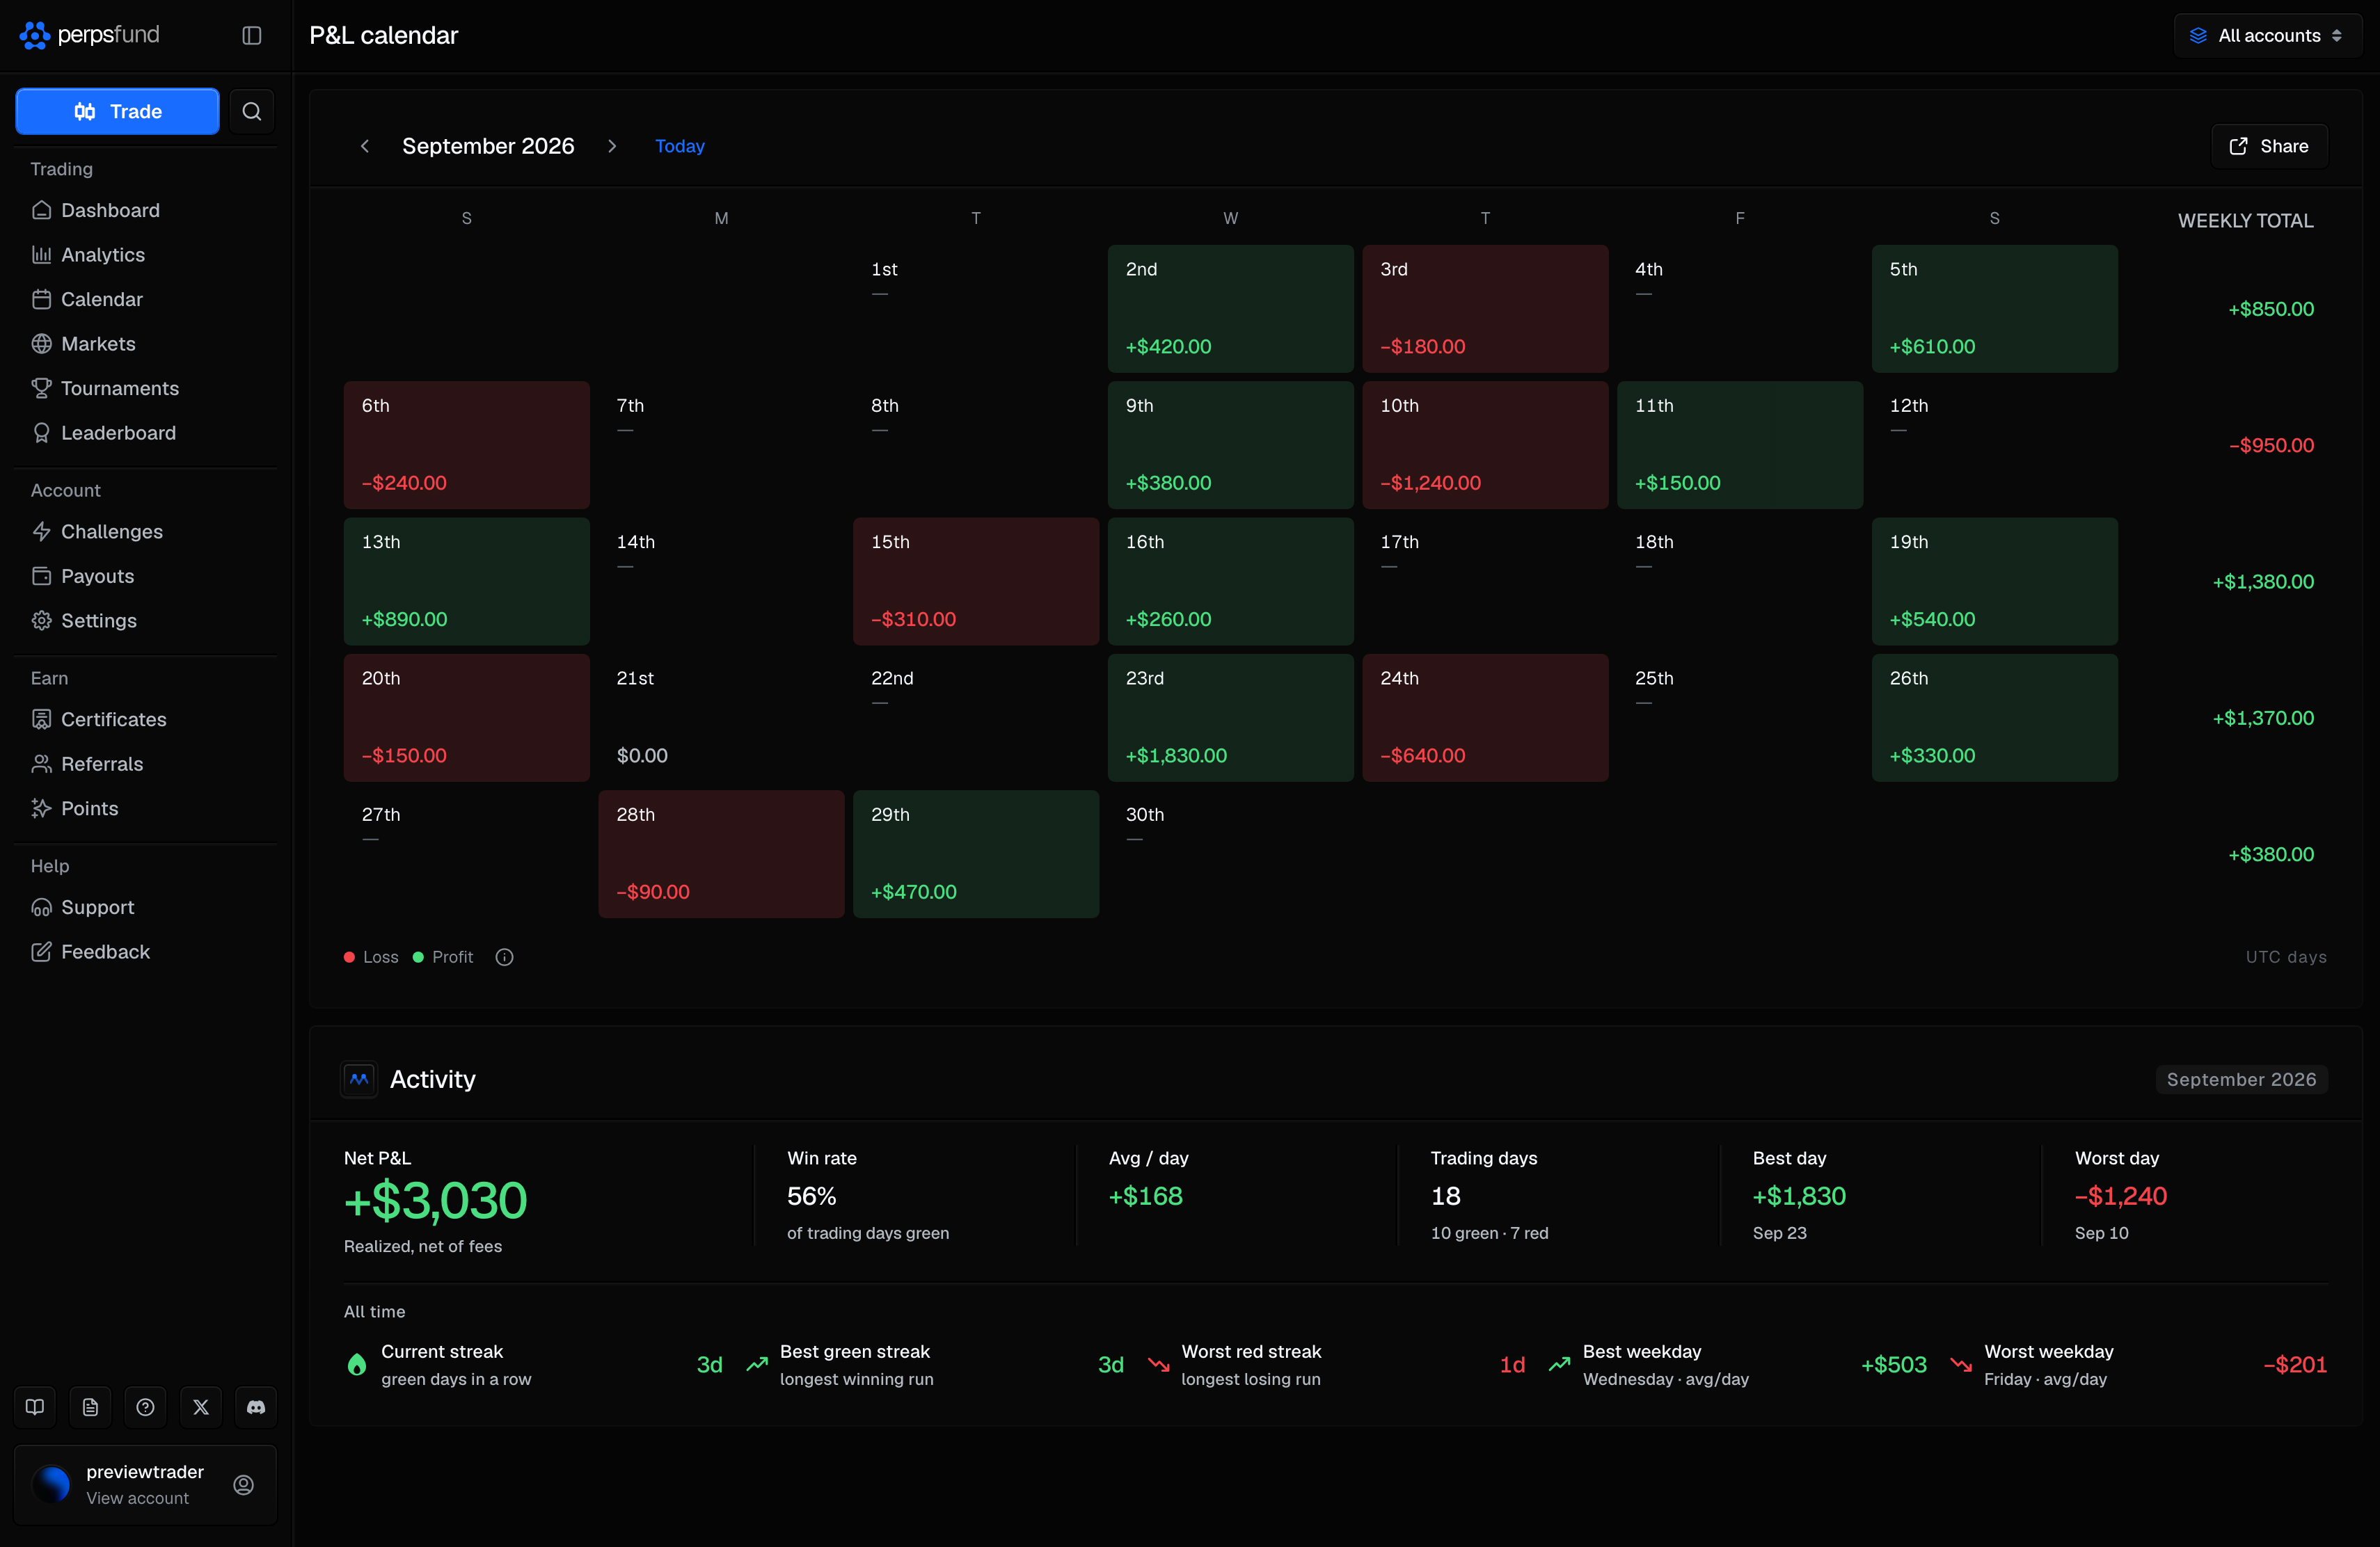Open the X social icon
Image resolution: width=2380 pixels, height=1547 pixels.
click(x=201, y=1407)
